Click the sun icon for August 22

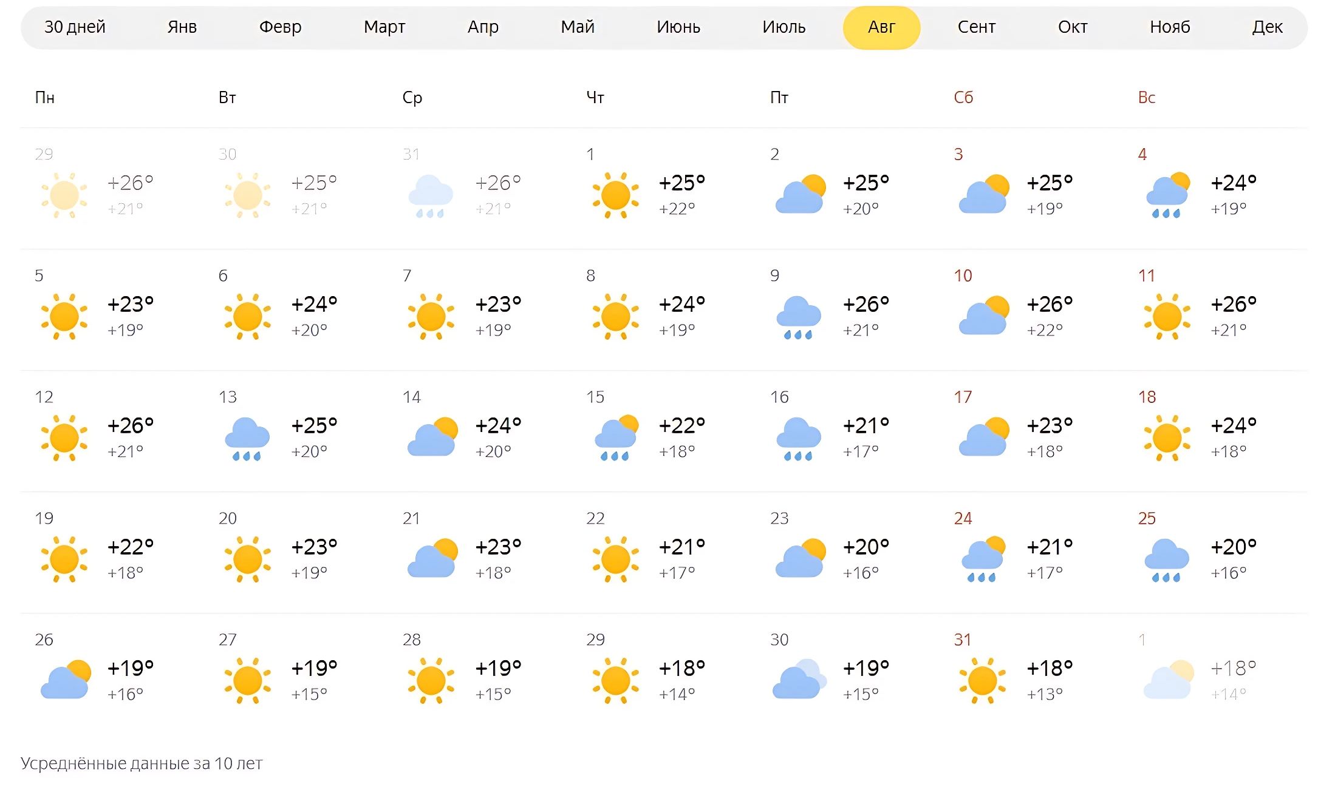coord(615,559)
